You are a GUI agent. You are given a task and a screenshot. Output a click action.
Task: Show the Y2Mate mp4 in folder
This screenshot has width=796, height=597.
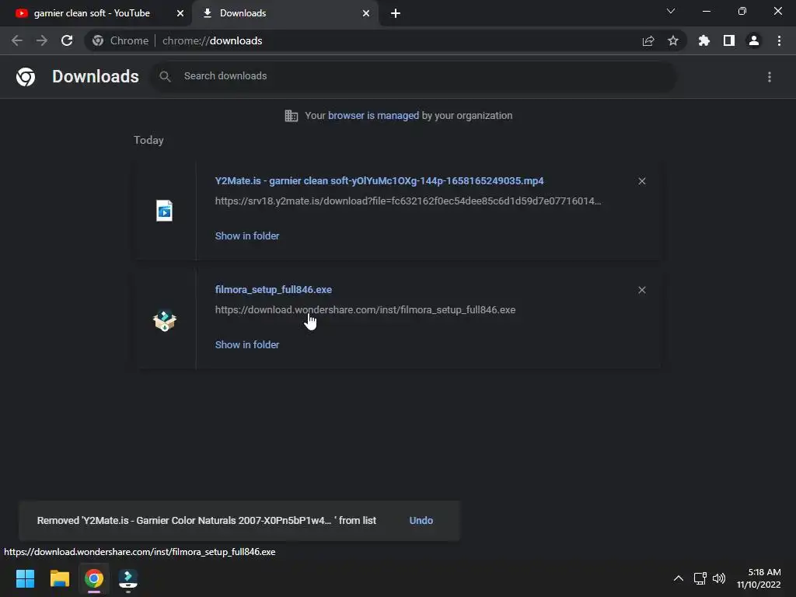[x=247, y=236]
